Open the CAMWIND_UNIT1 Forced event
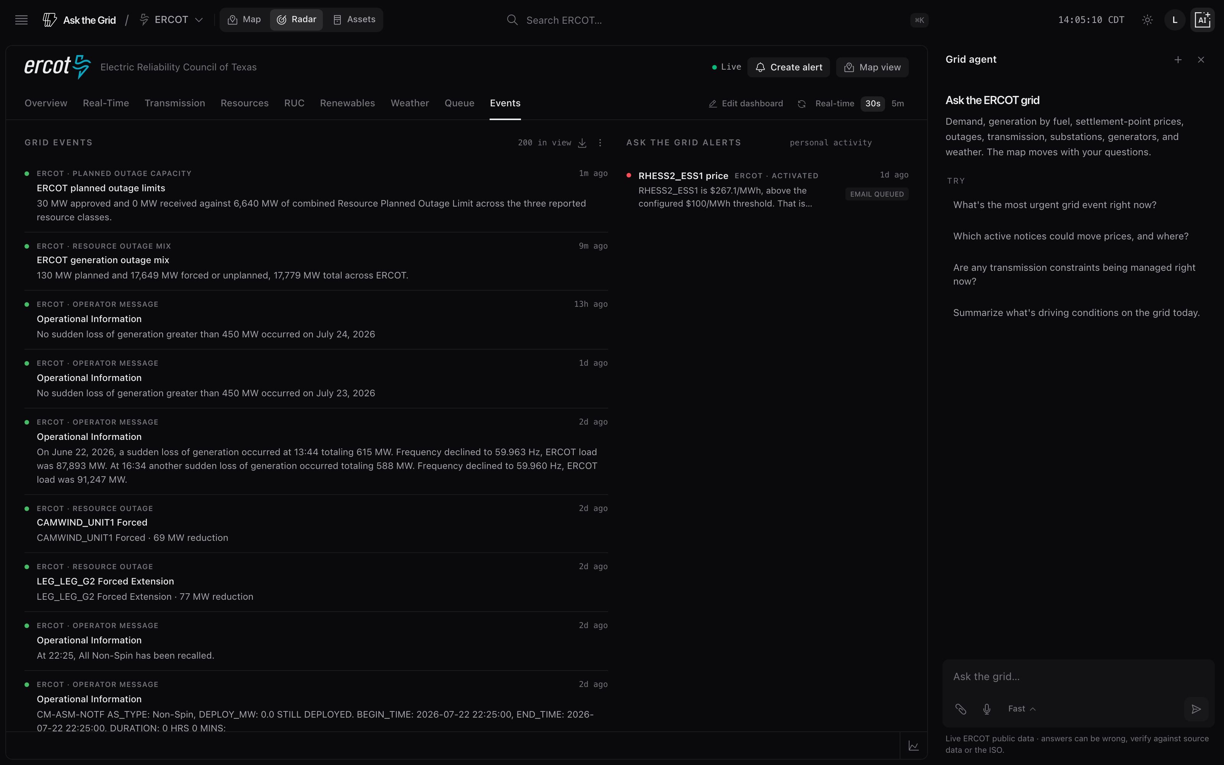The image size is (1224, 765). [316, 523]
